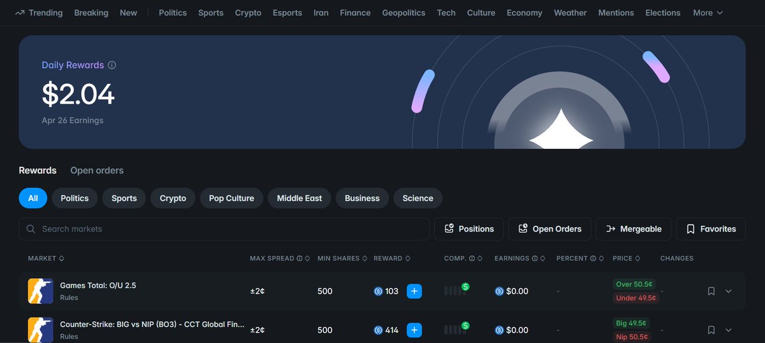This screenshot has width=765, height=343.
Task: Select the Sports filter pill
Action: click(124, 198)
